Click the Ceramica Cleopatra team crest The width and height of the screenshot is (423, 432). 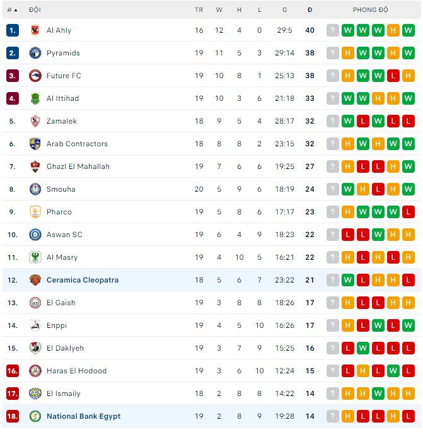point(35,280)
